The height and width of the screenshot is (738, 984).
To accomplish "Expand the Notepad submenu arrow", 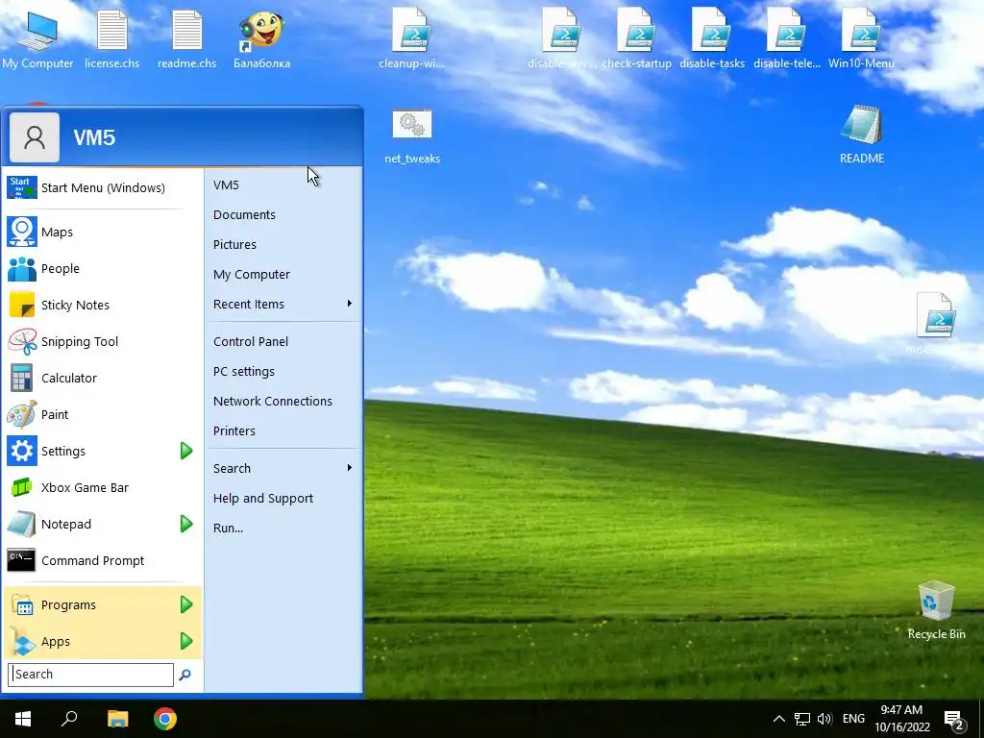I will [186, 524].
